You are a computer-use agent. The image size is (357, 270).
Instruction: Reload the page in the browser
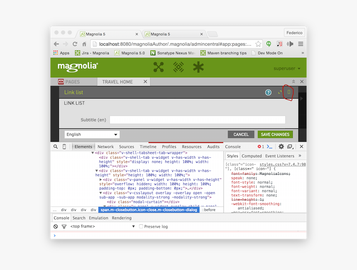[75, 44]
